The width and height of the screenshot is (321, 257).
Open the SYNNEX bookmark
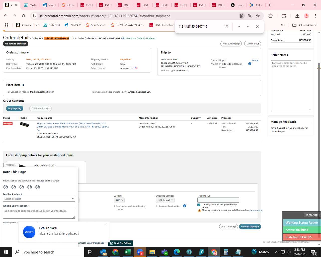52,25
